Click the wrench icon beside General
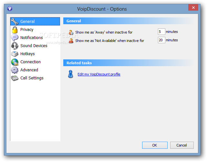 coord(15,21)
